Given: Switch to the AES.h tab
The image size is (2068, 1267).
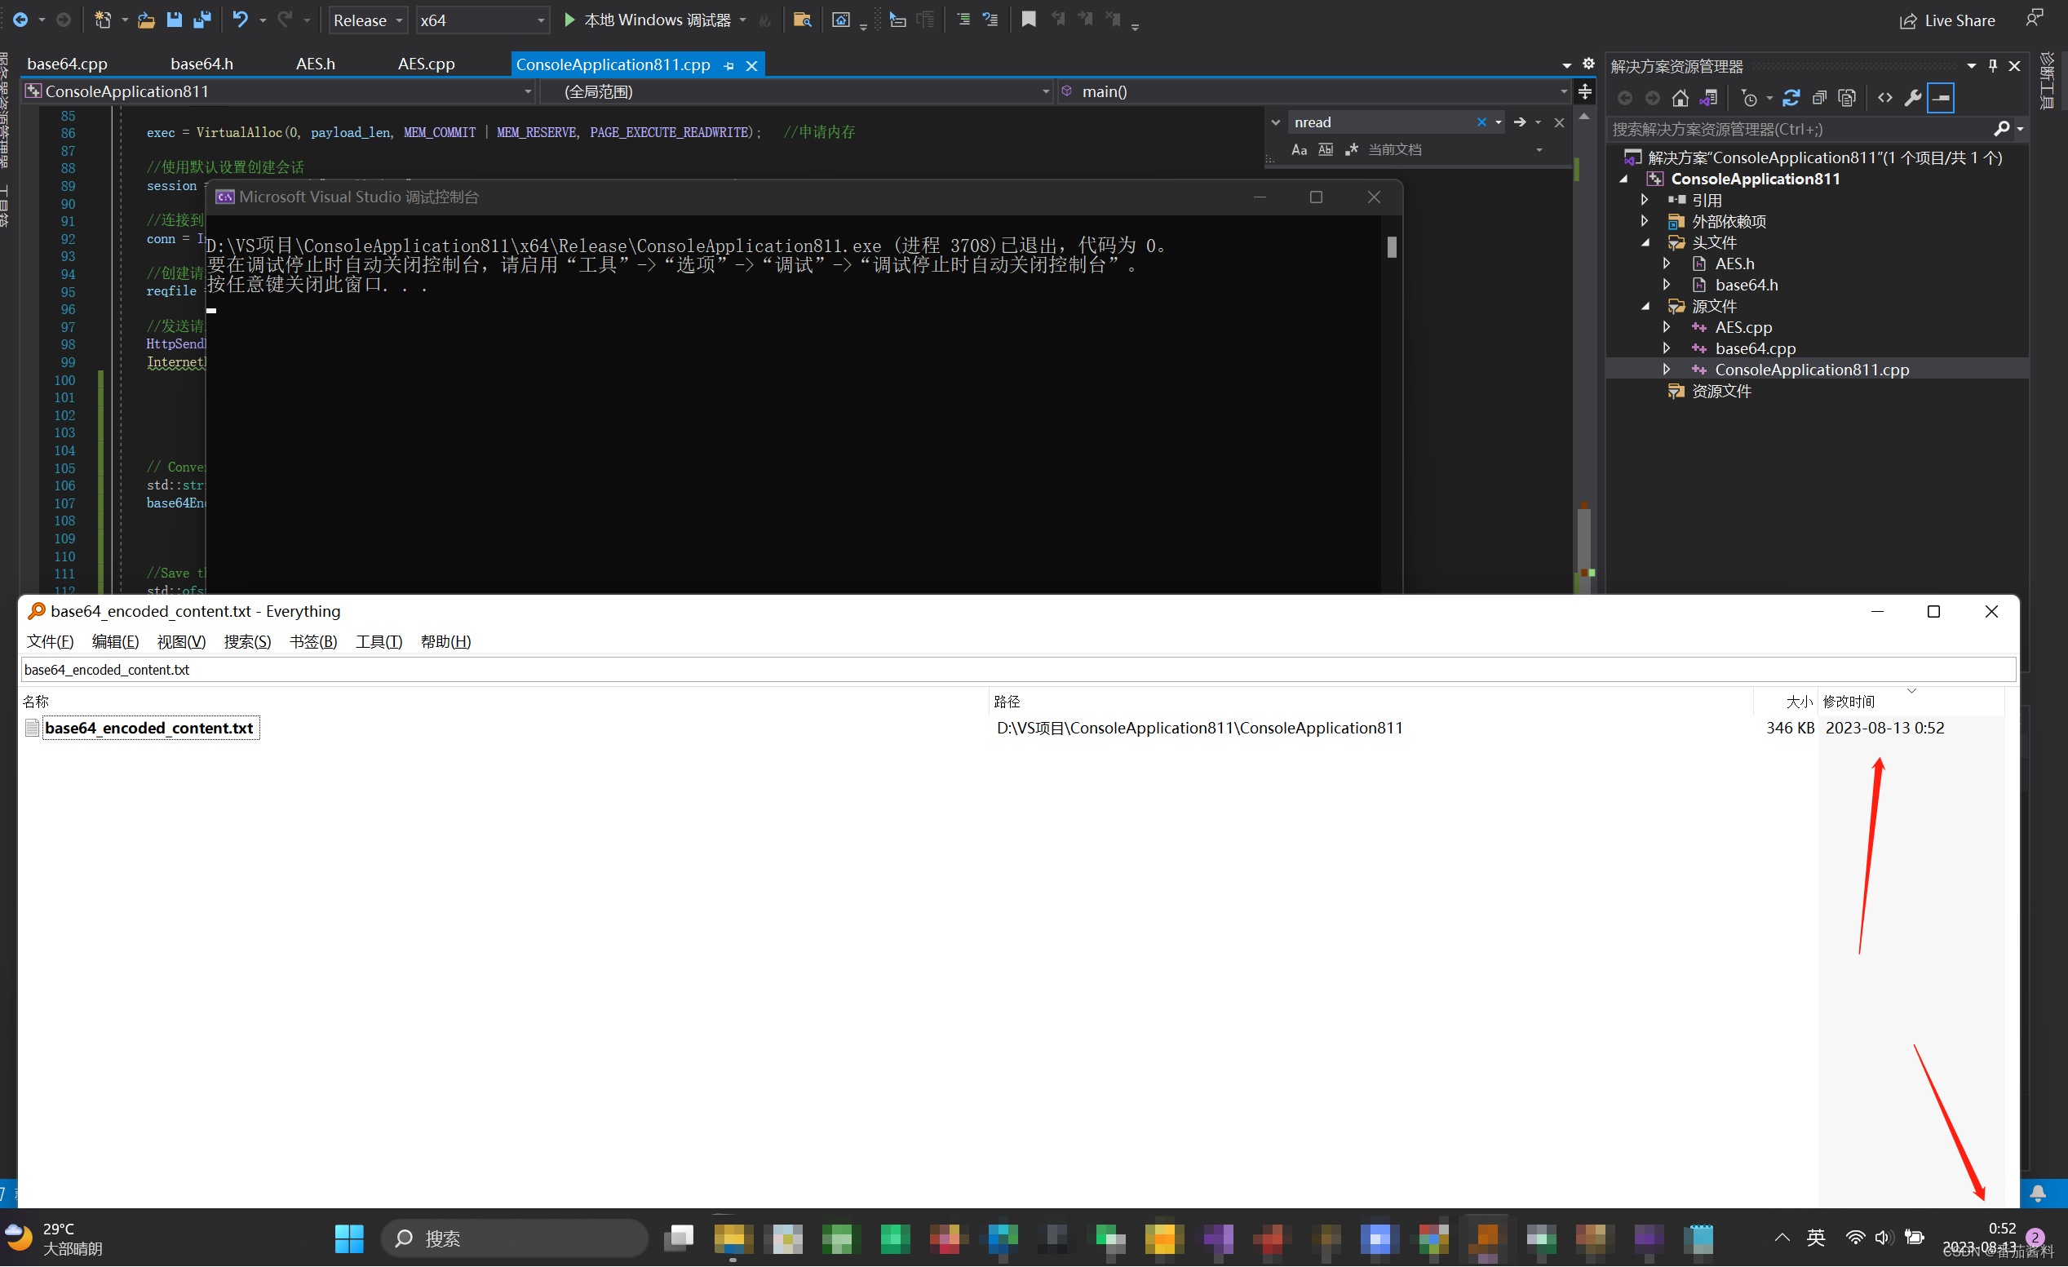Looking at the screenshot, I should (316, 64).
